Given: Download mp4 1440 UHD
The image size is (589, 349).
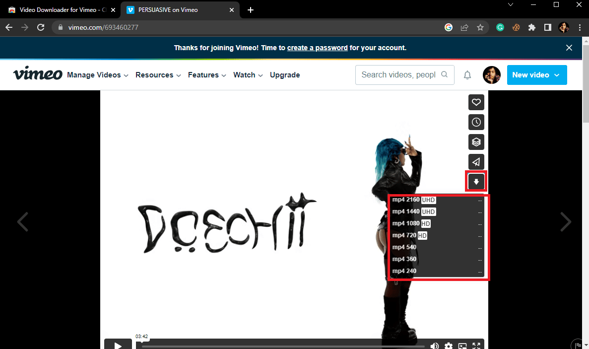Looking at the screenshot, I should point(437,211).
